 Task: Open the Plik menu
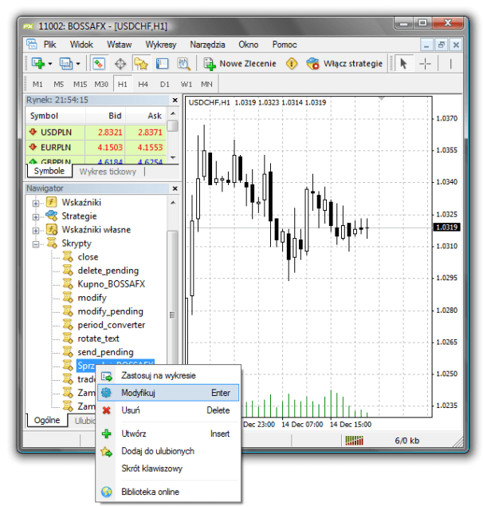tap(49, 45)
